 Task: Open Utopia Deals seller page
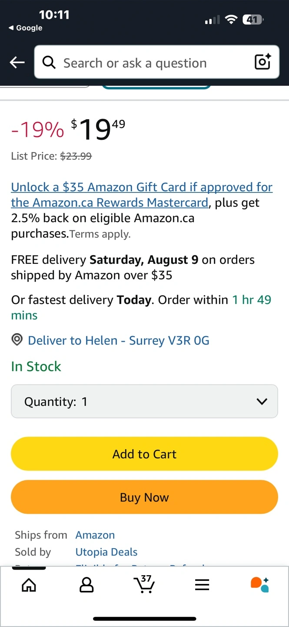click(x=106, y=552)
